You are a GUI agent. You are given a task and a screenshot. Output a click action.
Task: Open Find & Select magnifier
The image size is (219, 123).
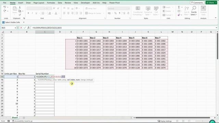point(194,11)
